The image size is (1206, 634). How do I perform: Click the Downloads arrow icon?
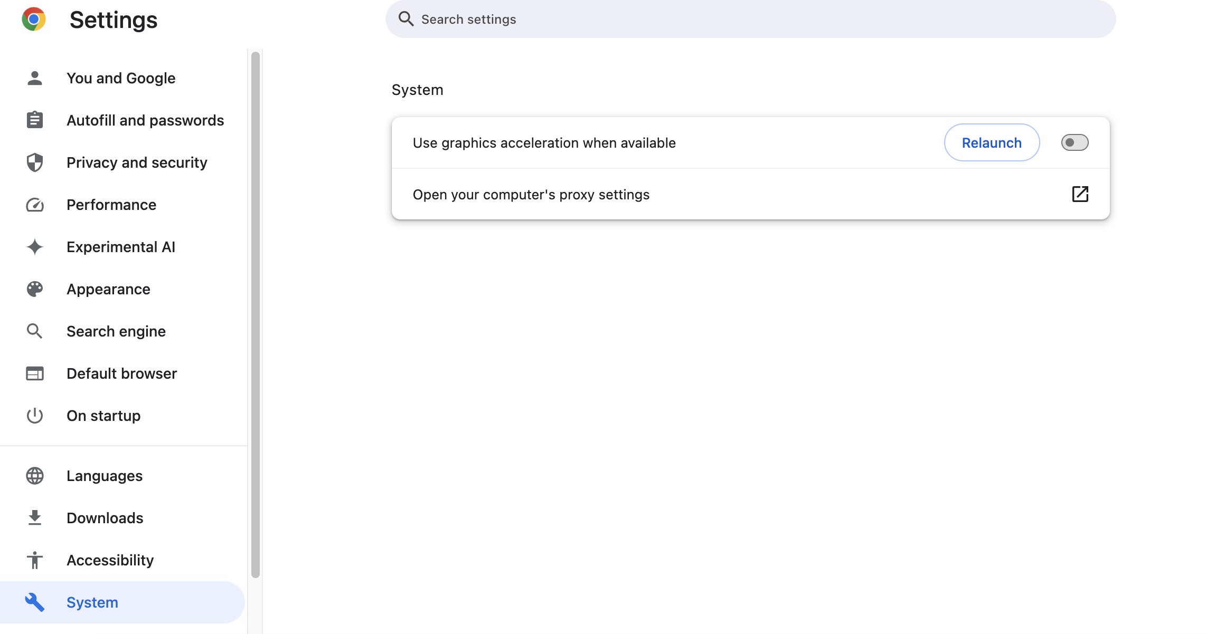click(x=35, y=518)
